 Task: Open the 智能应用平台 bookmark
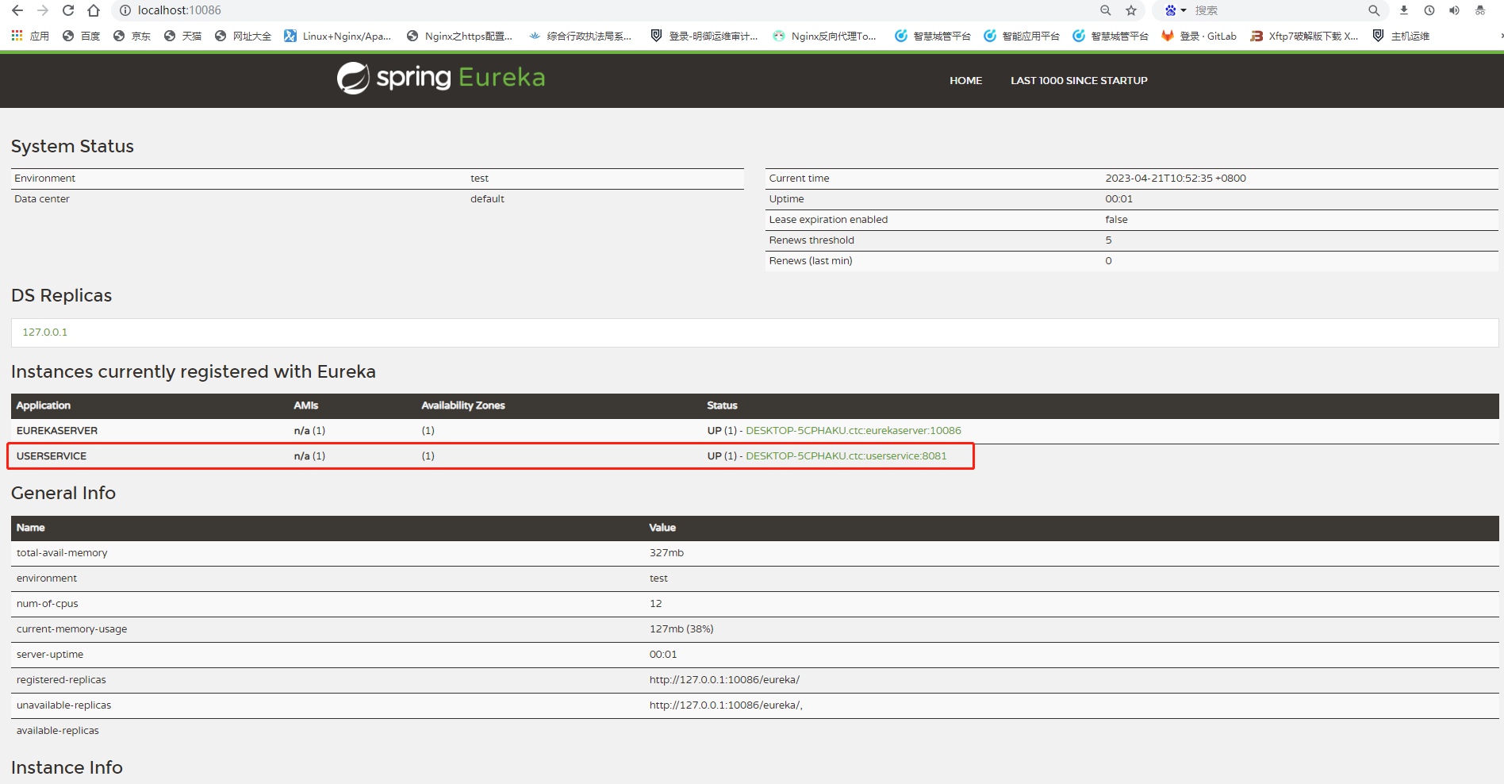tap(1022, 36)
